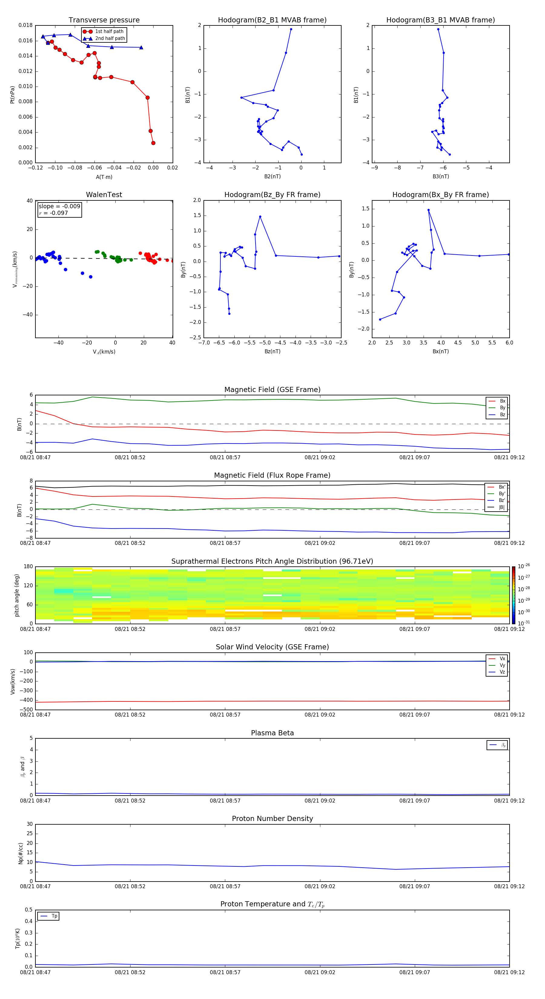The image size is (545, 999).
Task: Select the 'Bx' entry in GSE legend
Action: tap(497, 401)
